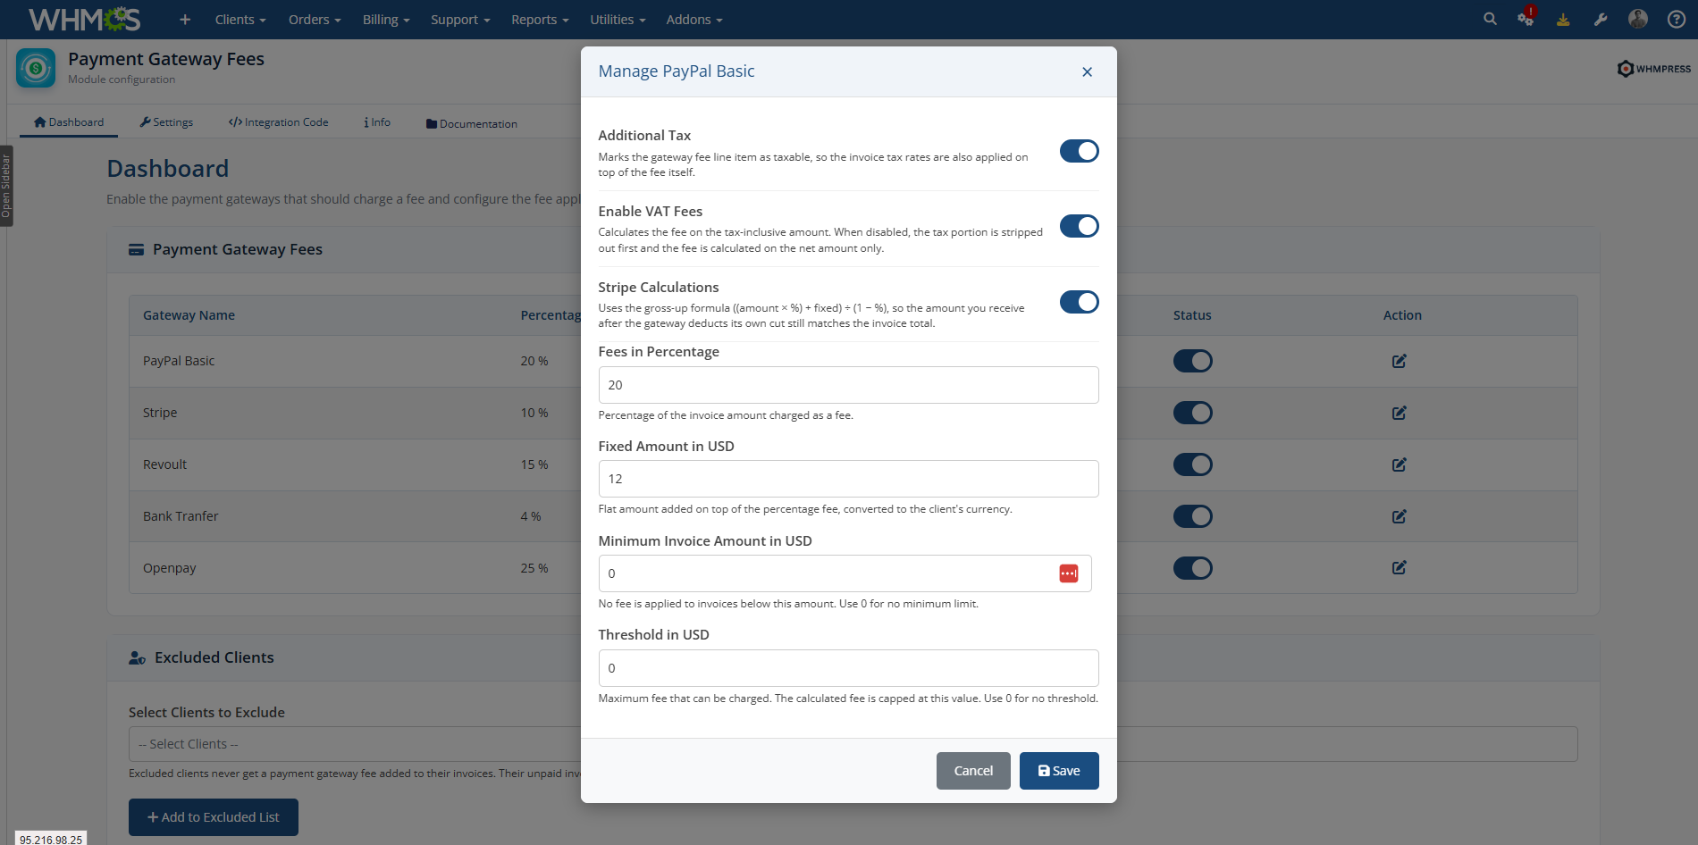Open the Select Clients dropdown
1698x845 pixels.
pyautogui.click(x=853, y=744)
